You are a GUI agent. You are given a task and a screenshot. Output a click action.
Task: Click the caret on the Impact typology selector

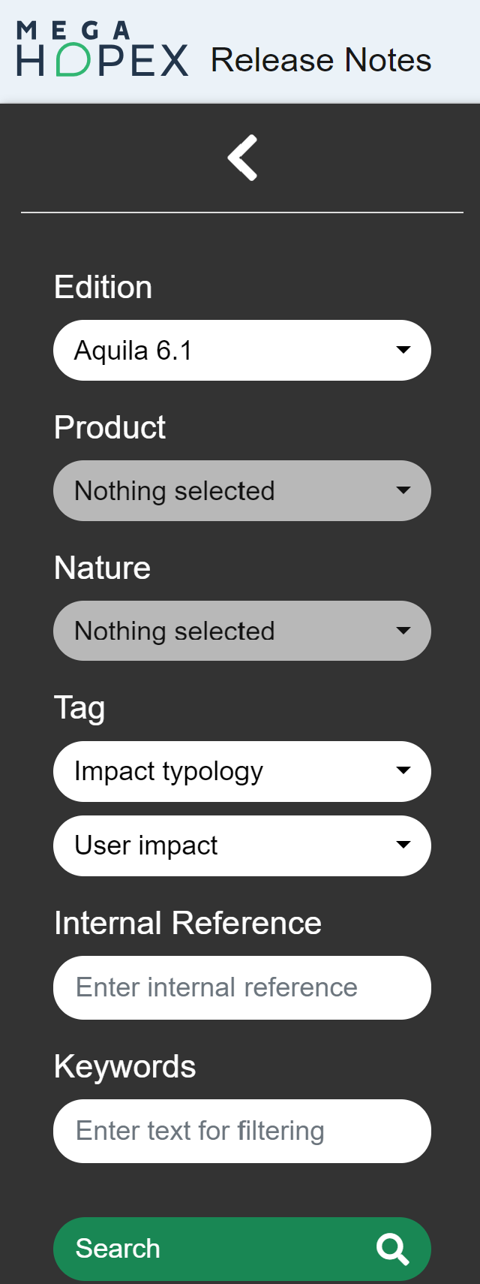point(403,770)
